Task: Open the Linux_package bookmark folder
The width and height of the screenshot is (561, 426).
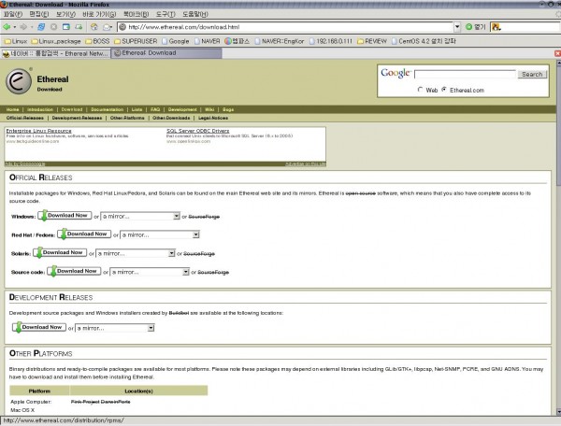Action: (56, 41)
